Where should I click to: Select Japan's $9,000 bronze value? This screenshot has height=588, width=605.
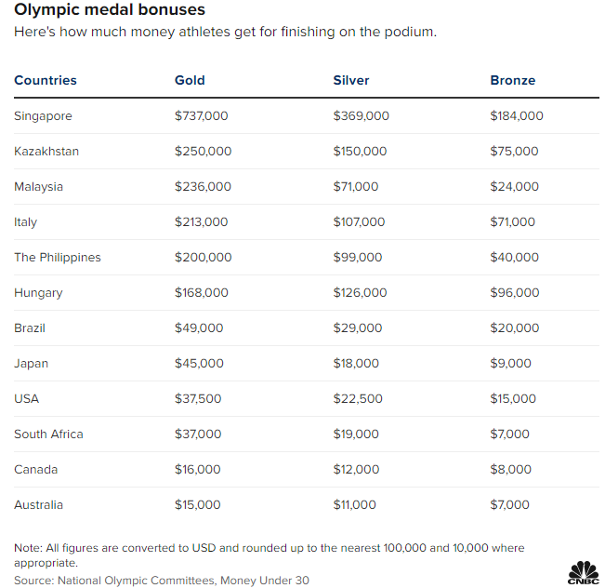[x=510, y=363]
